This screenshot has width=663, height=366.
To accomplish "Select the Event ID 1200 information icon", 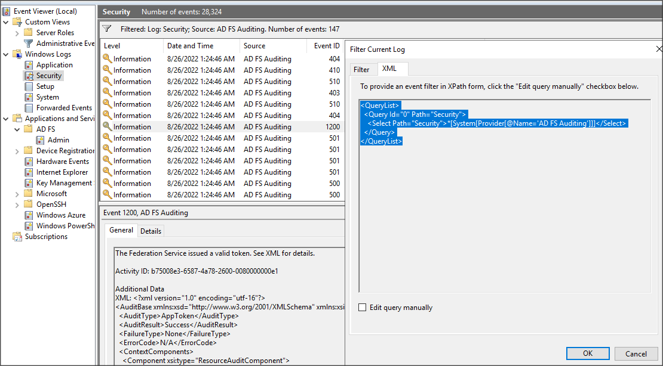I will click(x=108, y=126).
